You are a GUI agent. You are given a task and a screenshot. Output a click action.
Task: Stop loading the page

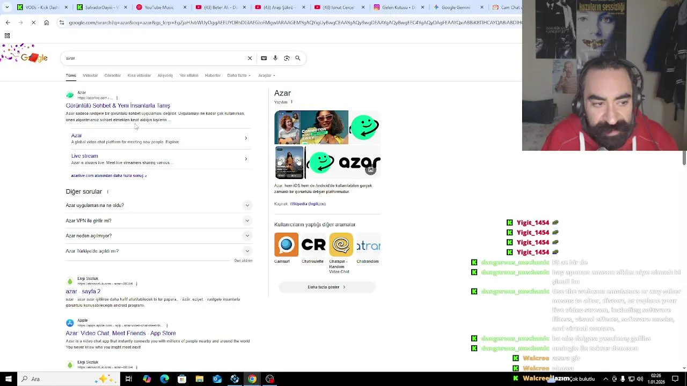click(33, 23)
